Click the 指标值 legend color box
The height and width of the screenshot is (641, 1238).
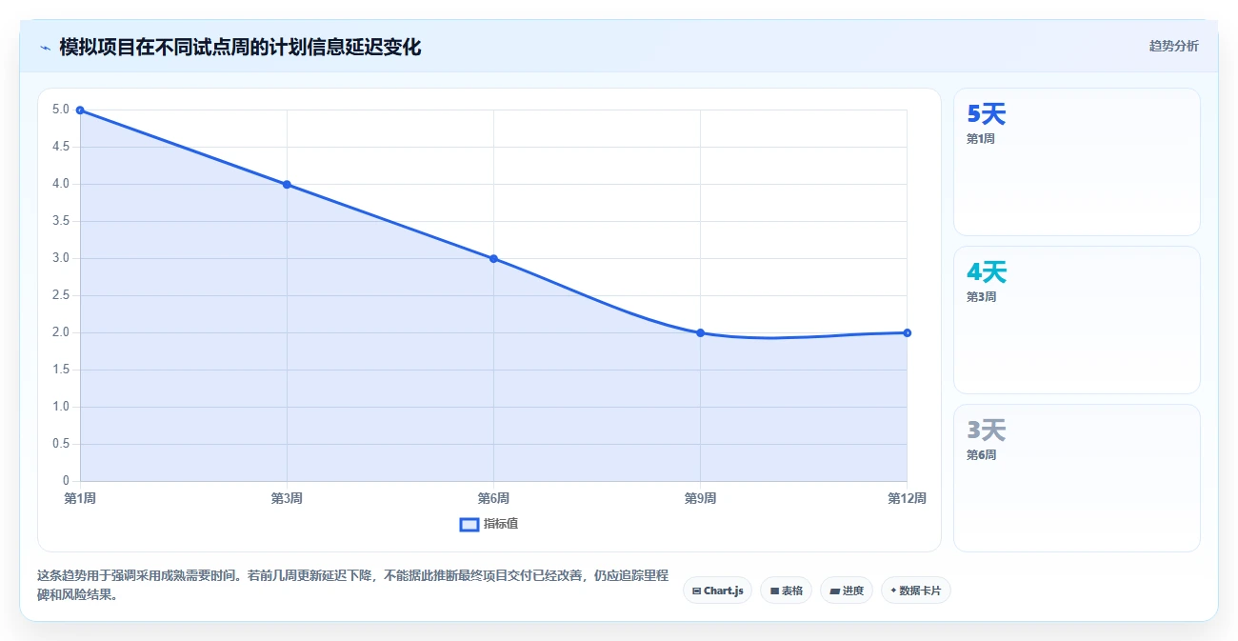tap(469, 524)
